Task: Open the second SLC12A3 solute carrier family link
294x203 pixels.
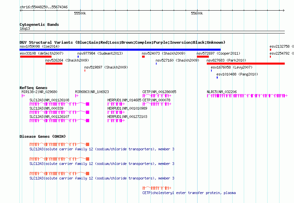Action: click(102, 164)
